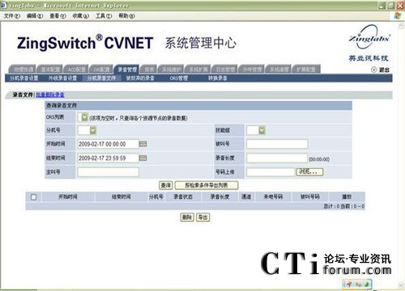
Task: Expand the 分机号 dropdown
Action: click(x=93, y=131)
